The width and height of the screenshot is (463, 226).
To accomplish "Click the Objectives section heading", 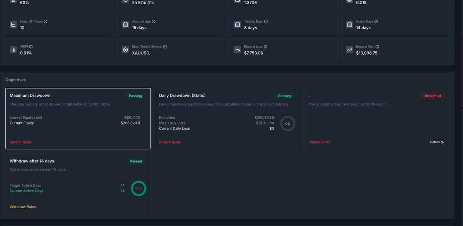I will pos(15,80).
